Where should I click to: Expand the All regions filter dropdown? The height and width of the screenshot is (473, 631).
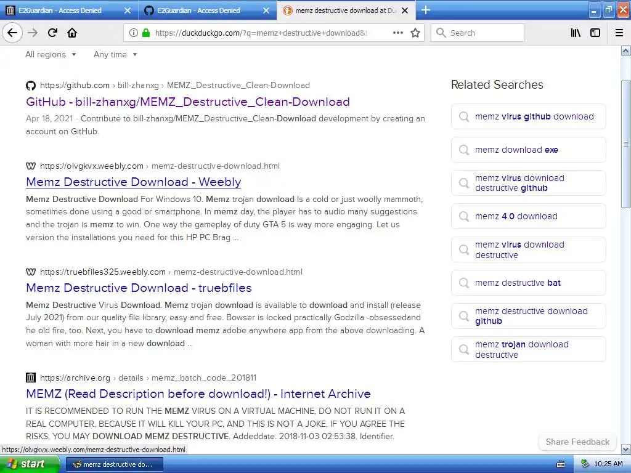tap(51, 55)
